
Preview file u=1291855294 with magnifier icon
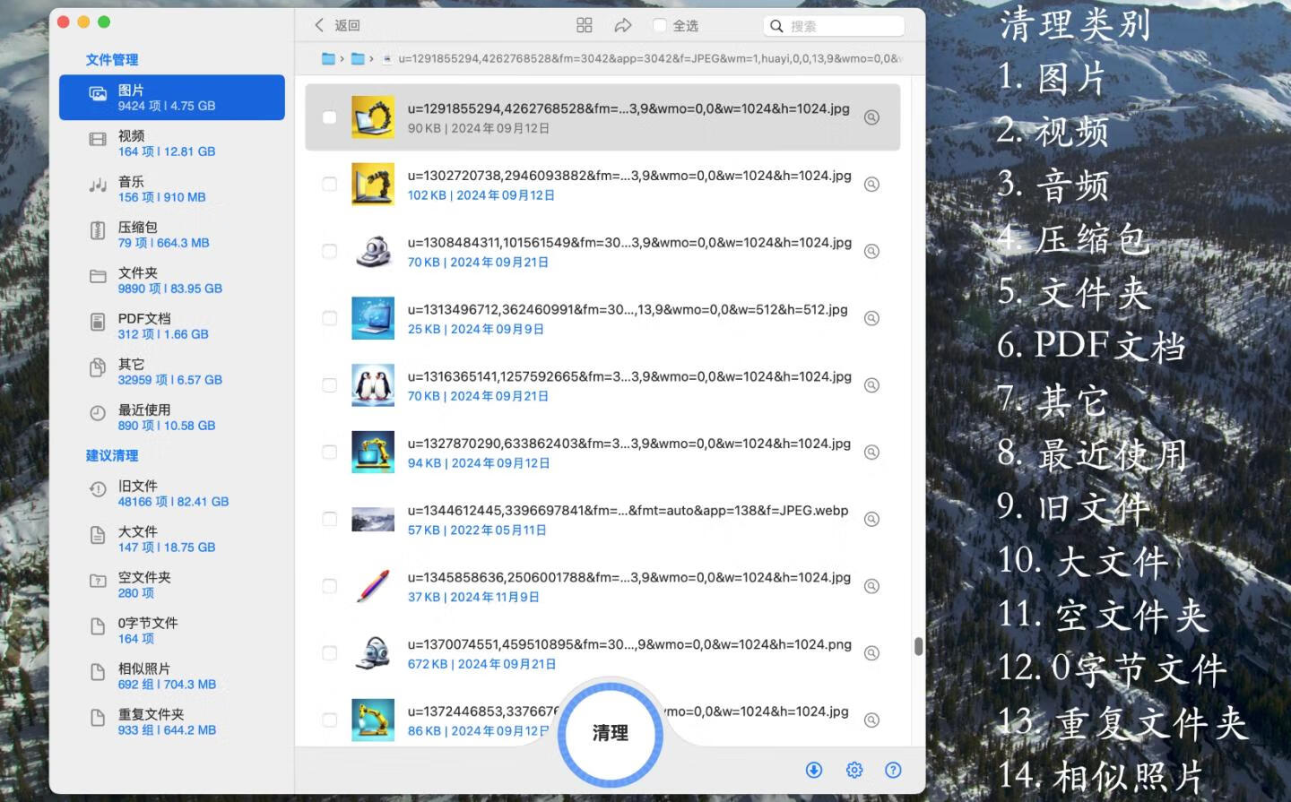pyautogui.click(x=871, y=117)
